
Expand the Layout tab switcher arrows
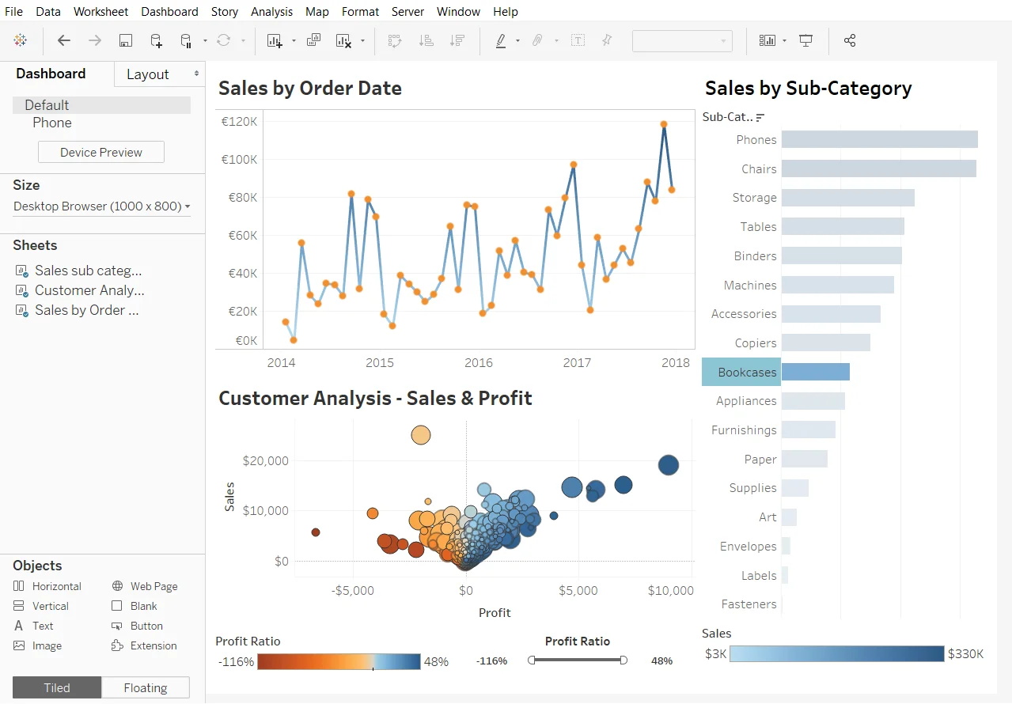[197, 74]
